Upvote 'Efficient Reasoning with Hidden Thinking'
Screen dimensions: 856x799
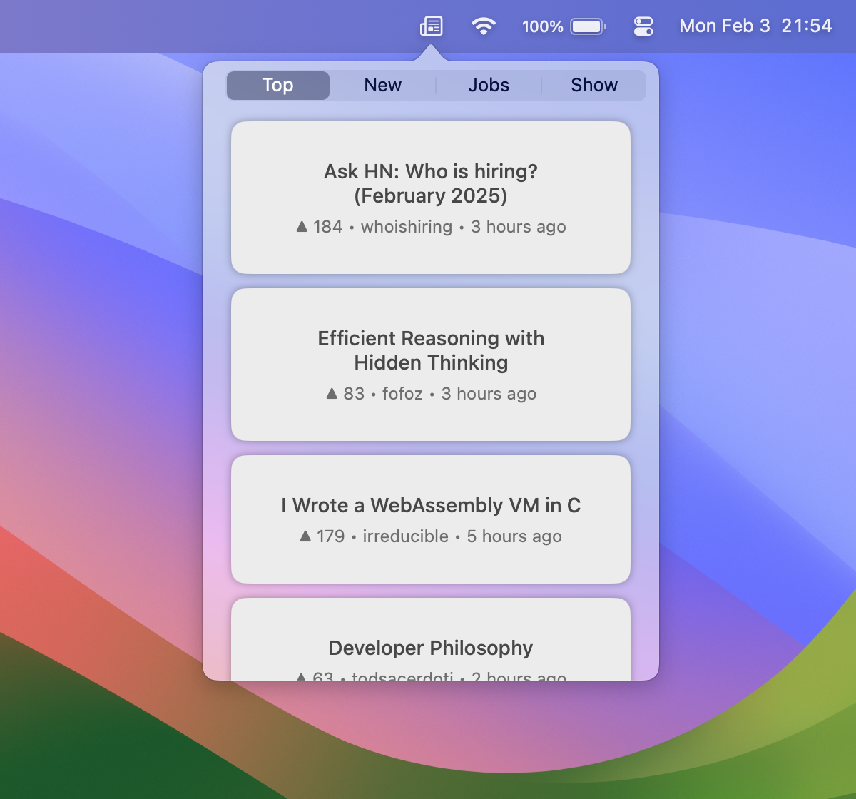pos(331,393)
